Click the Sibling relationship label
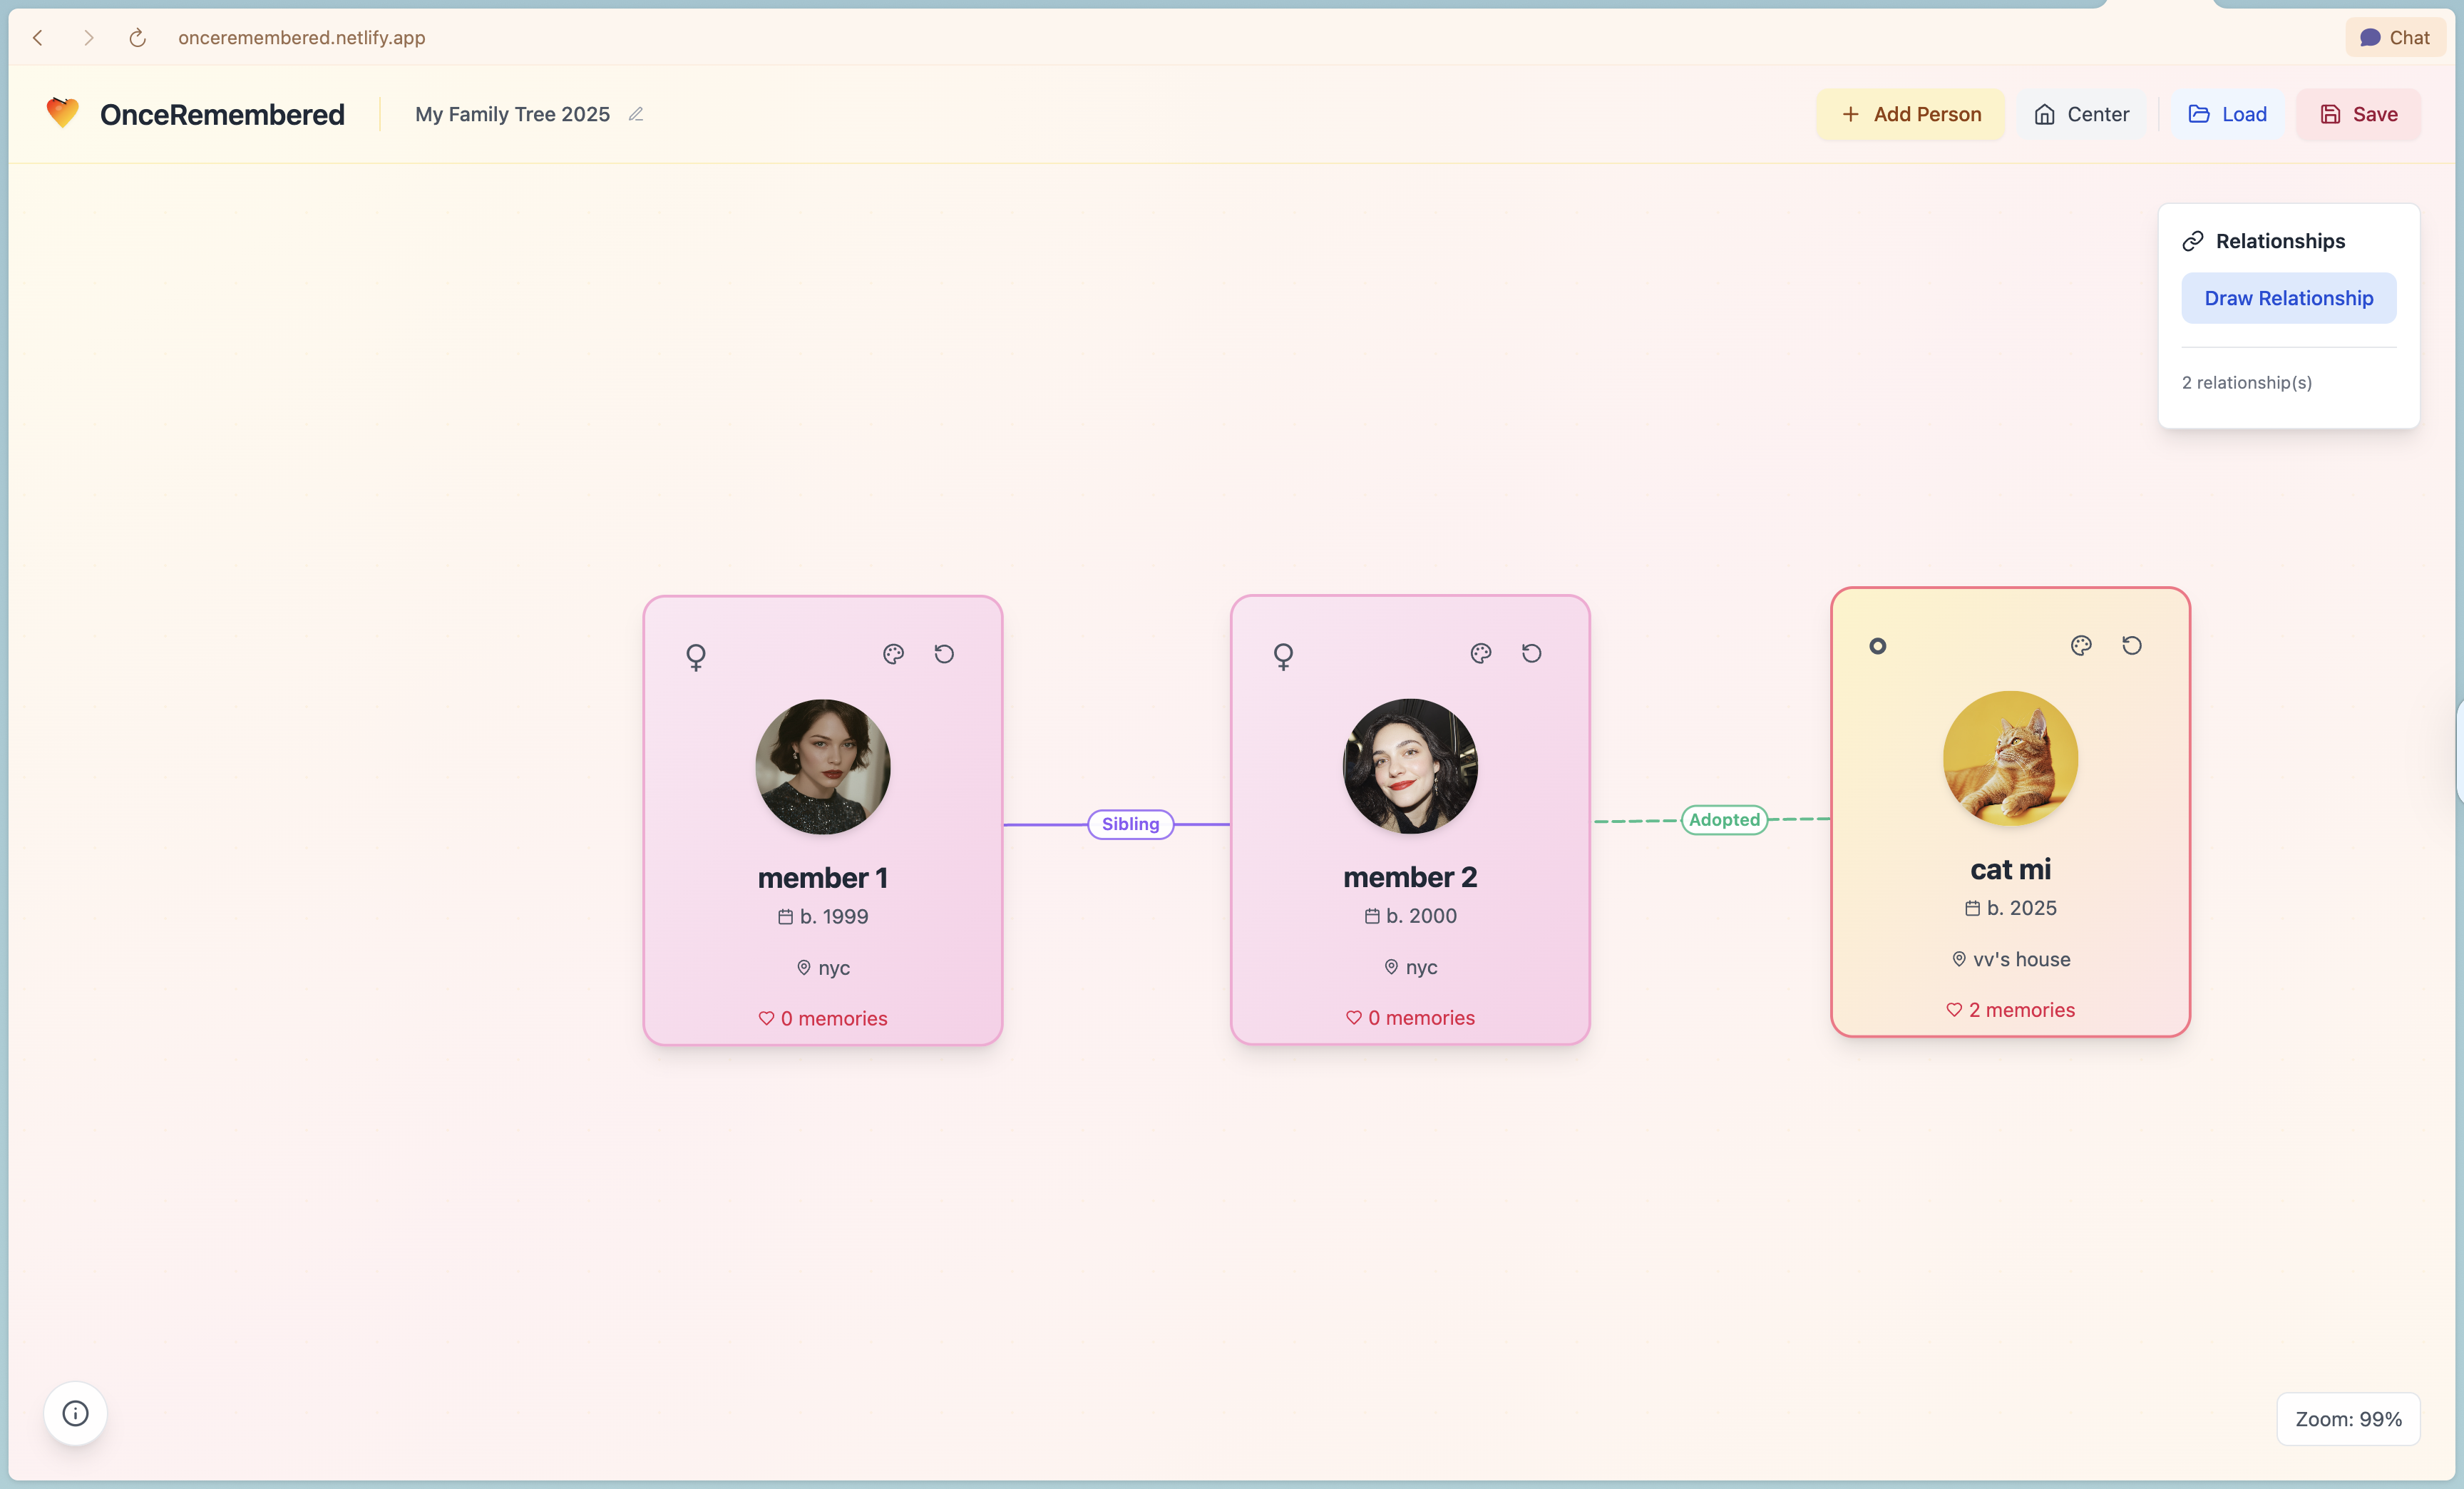 pos(1130,824)
